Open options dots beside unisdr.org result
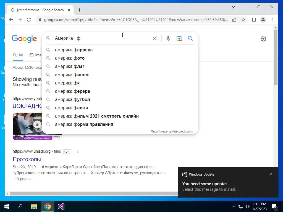This screenshot has height=212, width=283. pyautogui.click(x=78, y=152)
